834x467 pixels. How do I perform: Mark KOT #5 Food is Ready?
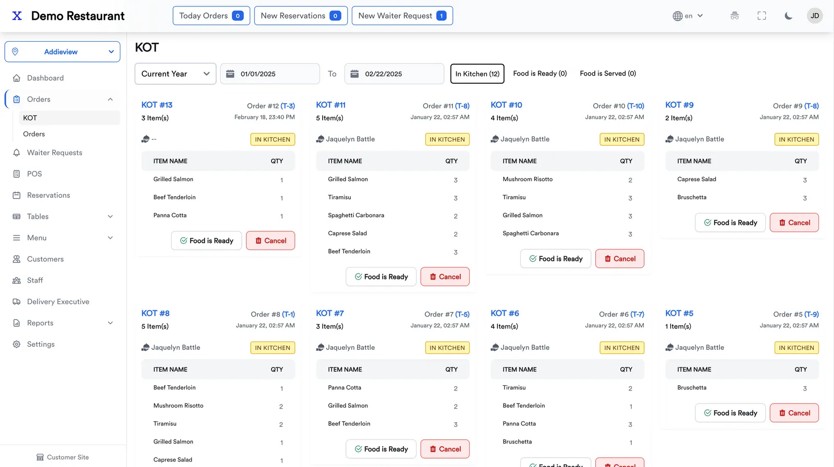coord(730,413)
